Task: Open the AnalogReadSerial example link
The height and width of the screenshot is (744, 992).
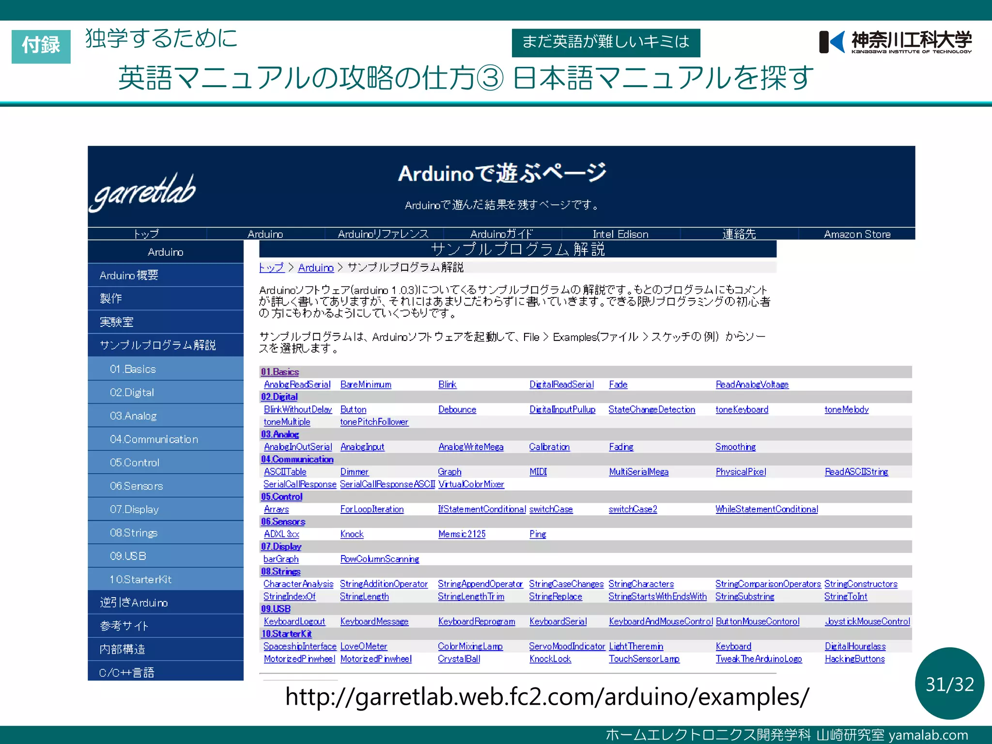Action: pyautogui.click(x=297, y=385)
